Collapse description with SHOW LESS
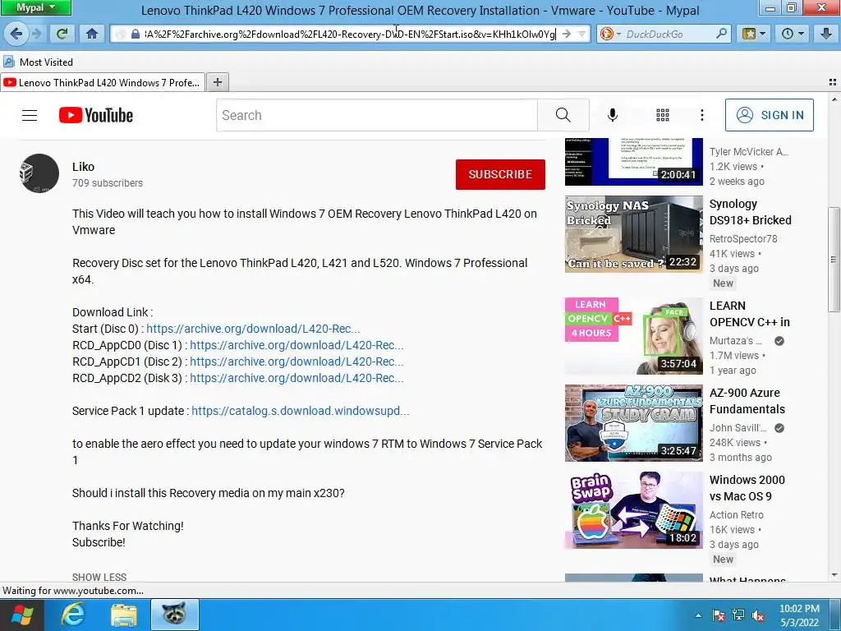Viewport: 841px width, 631px height. (x=99, y=577)
